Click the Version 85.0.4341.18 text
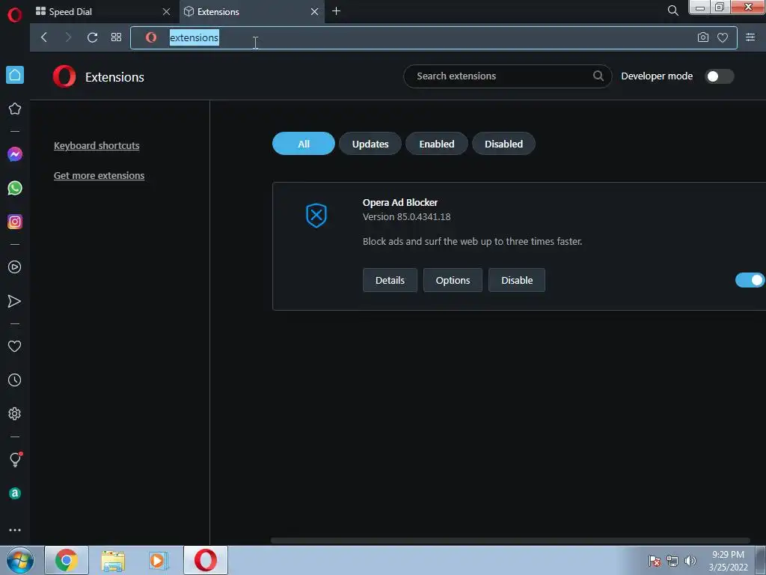 click(406, 216)
